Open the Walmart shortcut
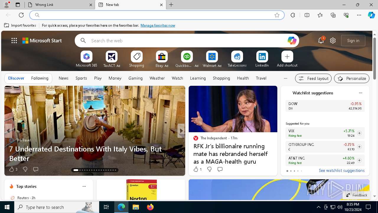Image resolution: width=378 pixels, height=213 pixels. coord(212,59)
